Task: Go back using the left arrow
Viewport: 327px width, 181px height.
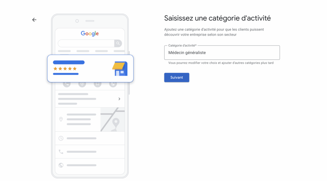Action: tap(34, 20)
